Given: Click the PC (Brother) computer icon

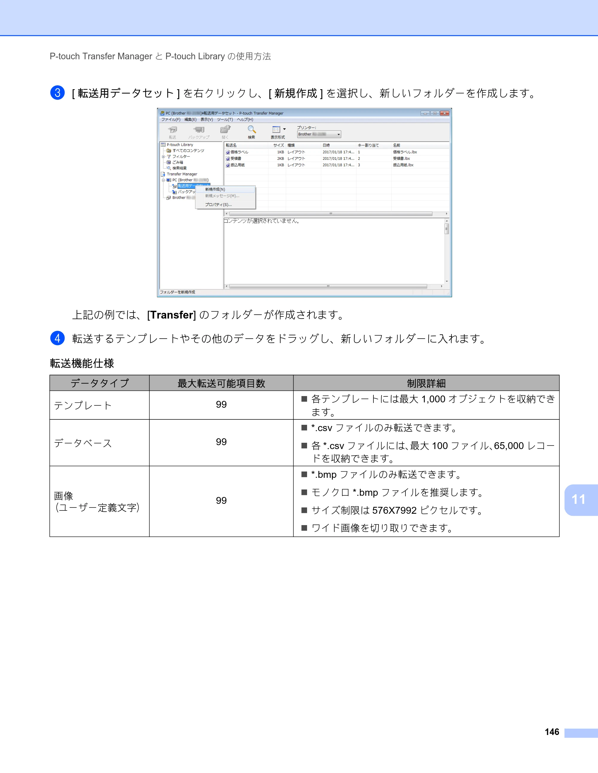Looking at the screenshot, I should click(x=169, y=180).
